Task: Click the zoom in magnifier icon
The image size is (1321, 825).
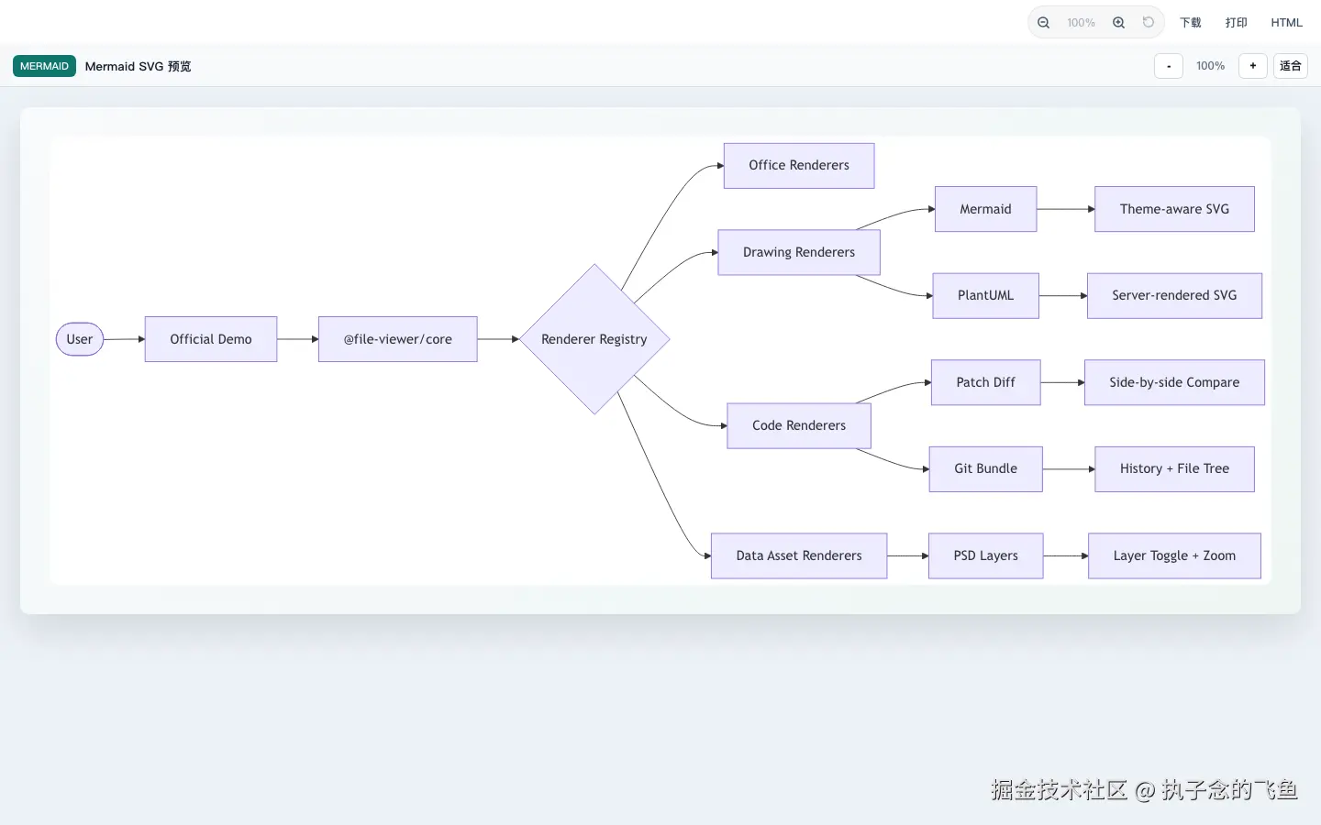Action: 1118,23
